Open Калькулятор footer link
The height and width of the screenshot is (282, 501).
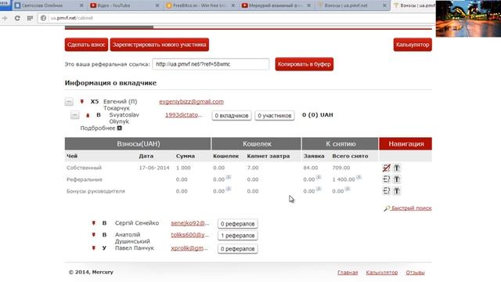(x=382, y=273)
